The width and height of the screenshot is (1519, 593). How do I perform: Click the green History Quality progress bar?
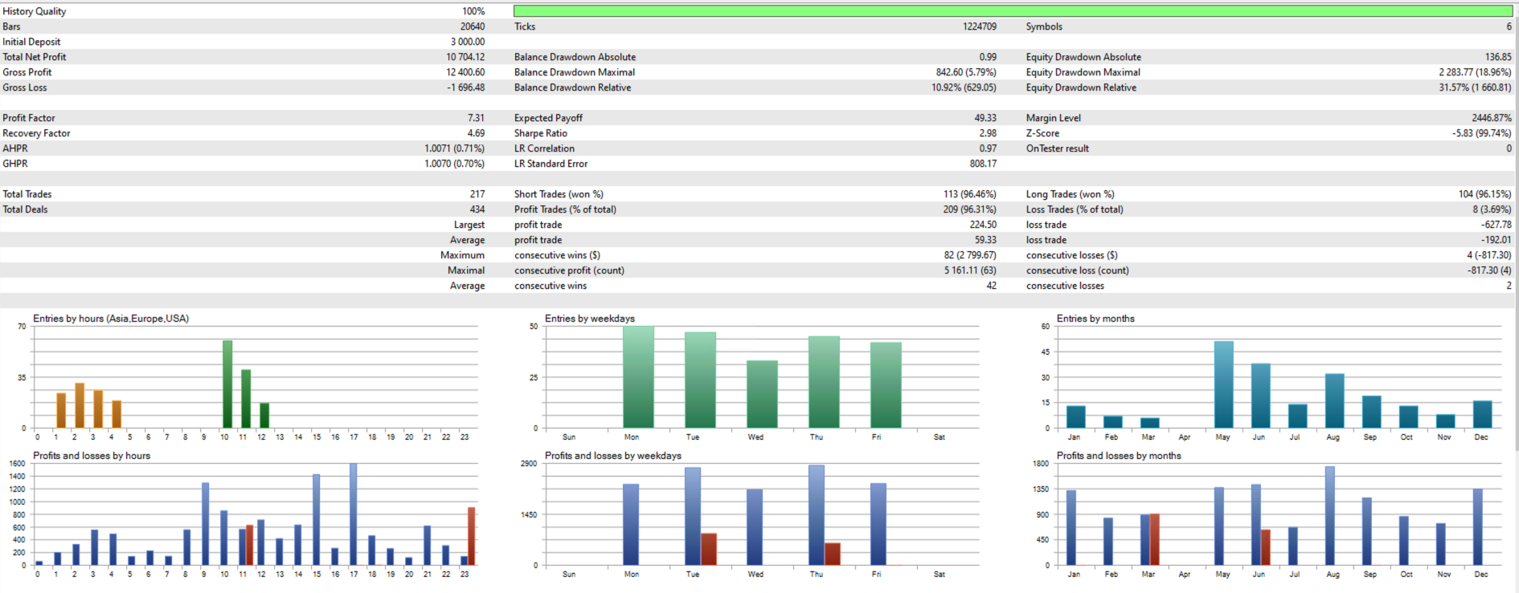1013,11
